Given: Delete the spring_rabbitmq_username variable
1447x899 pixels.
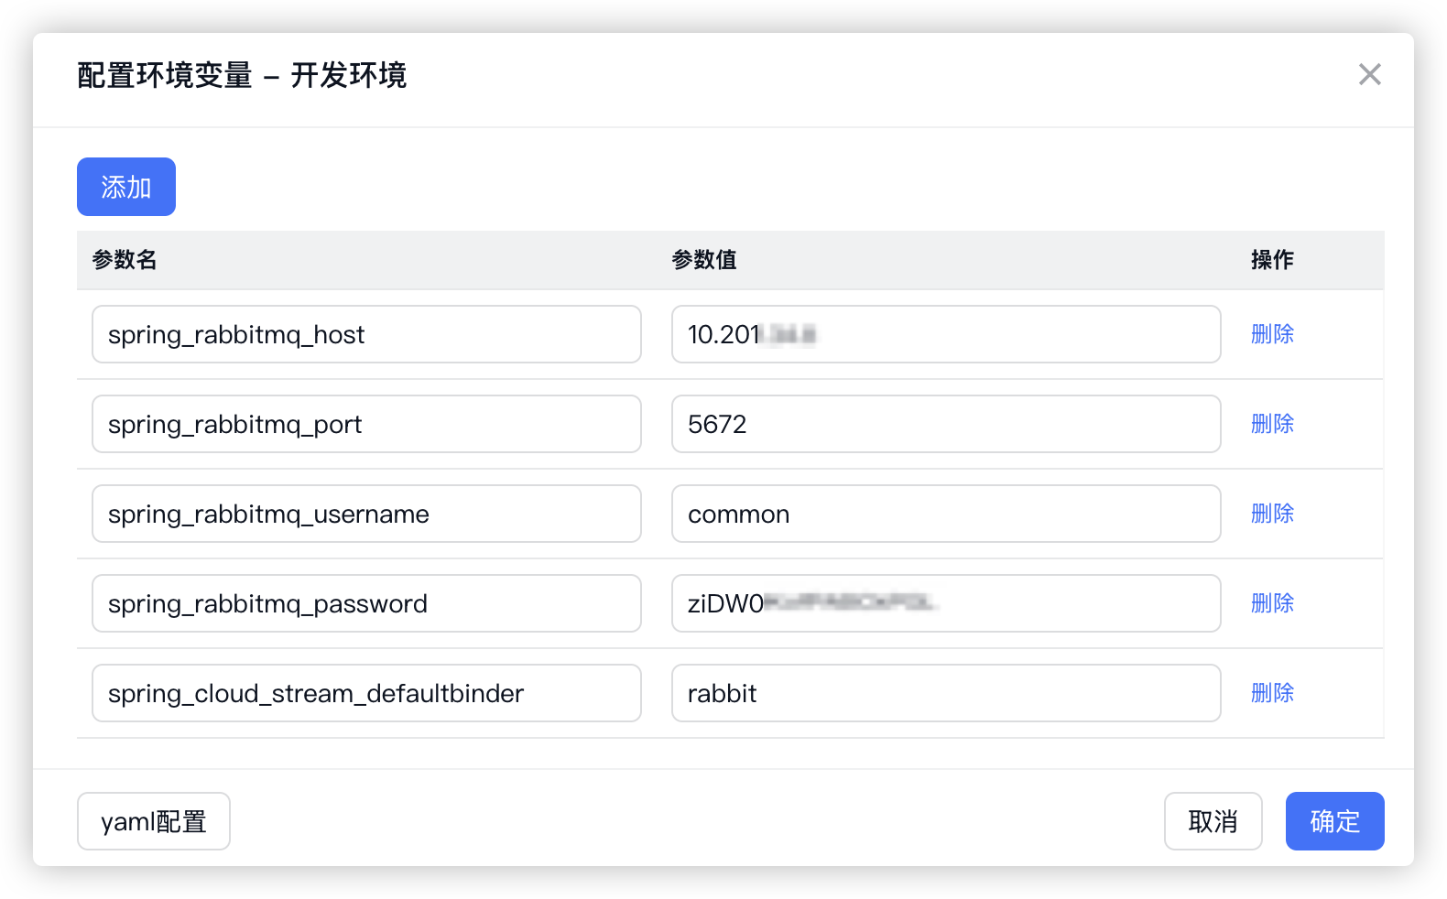Looking at the screenshot, I should coord(1272,514).
